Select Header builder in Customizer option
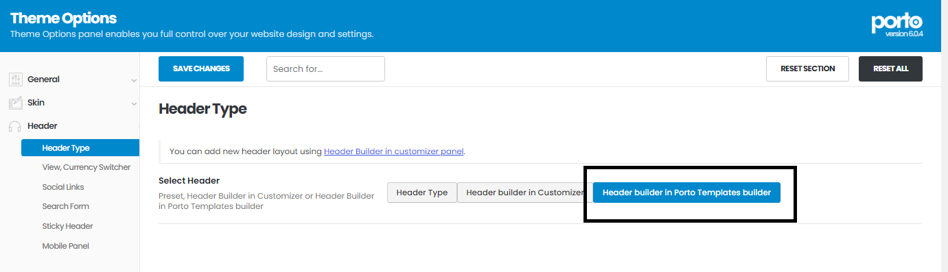Screen dimensions: 948x272 point(524,193)
